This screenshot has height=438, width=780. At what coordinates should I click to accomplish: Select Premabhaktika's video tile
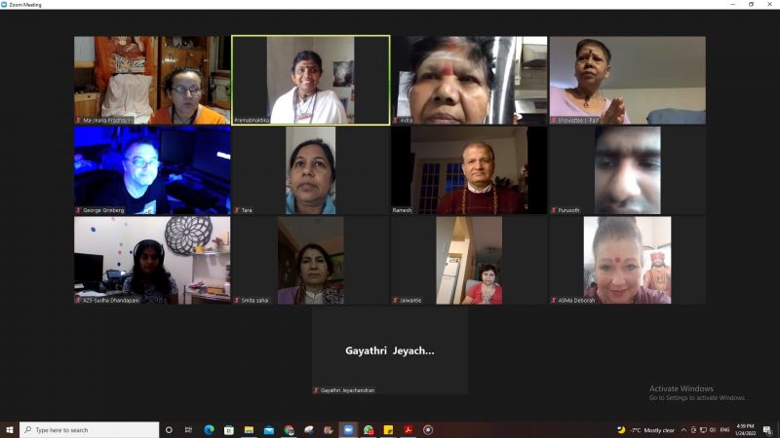[x=310, y=80]
